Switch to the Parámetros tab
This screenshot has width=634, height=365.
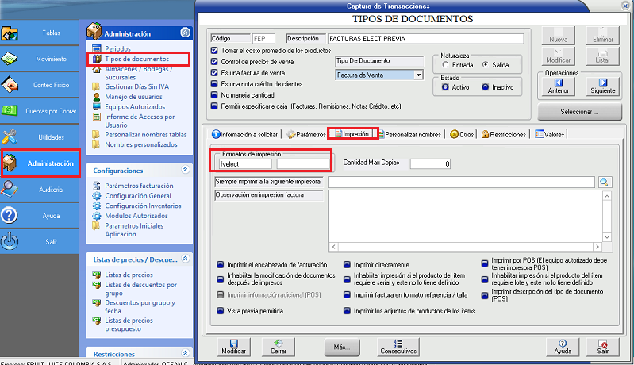click(305, 135)
